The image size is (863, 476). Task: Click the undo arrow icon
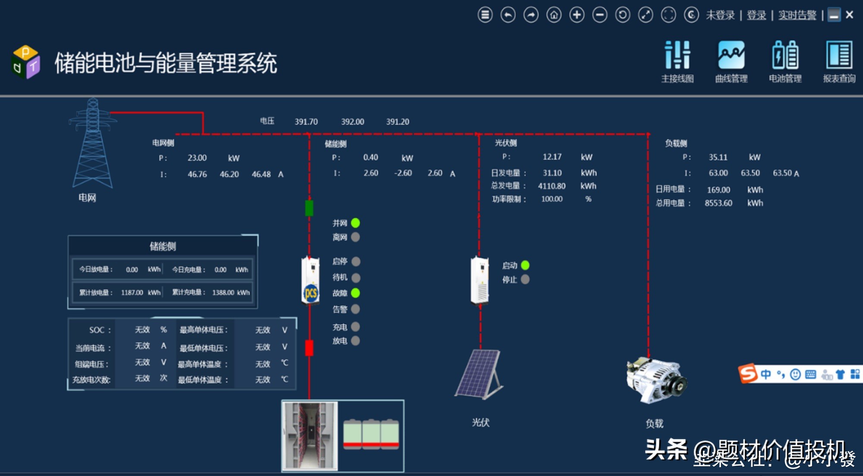[x=508, y=15]
